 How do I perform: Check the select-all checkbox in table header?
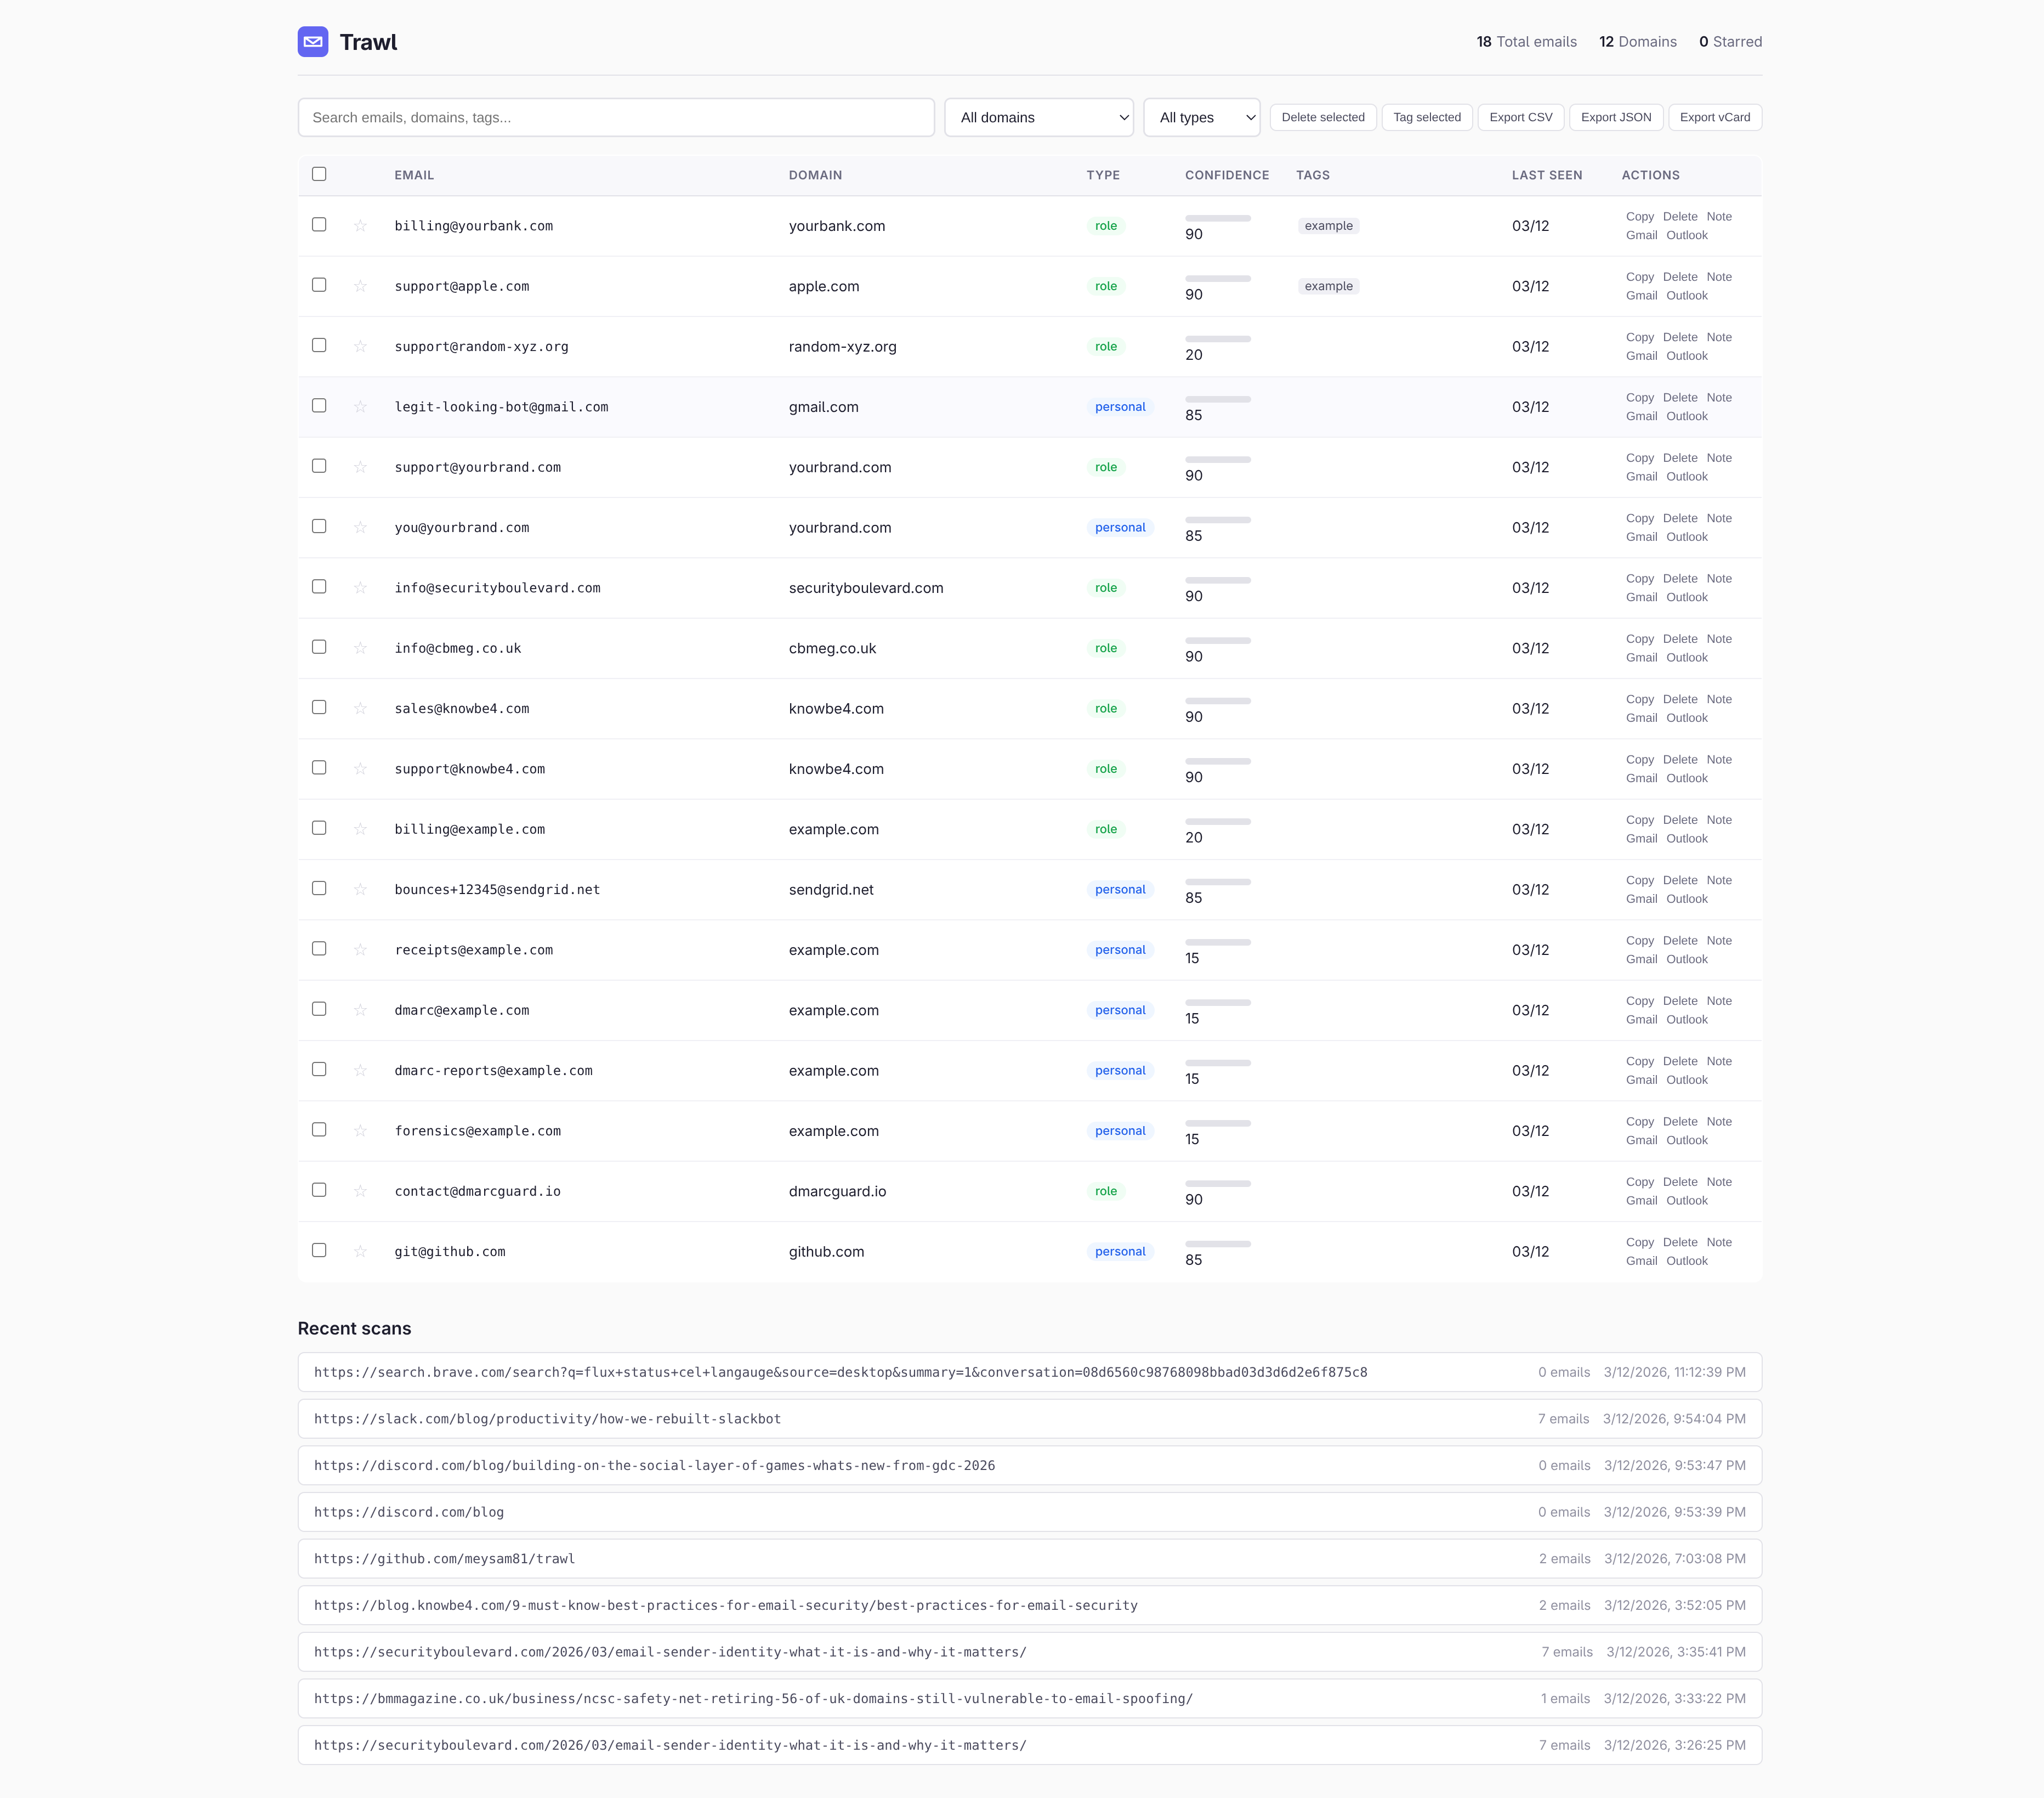point(319,174)
